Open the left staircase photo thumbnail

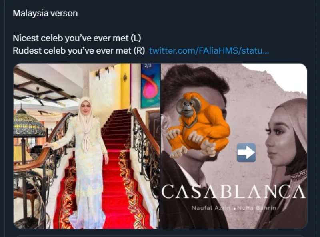[87, 146]
